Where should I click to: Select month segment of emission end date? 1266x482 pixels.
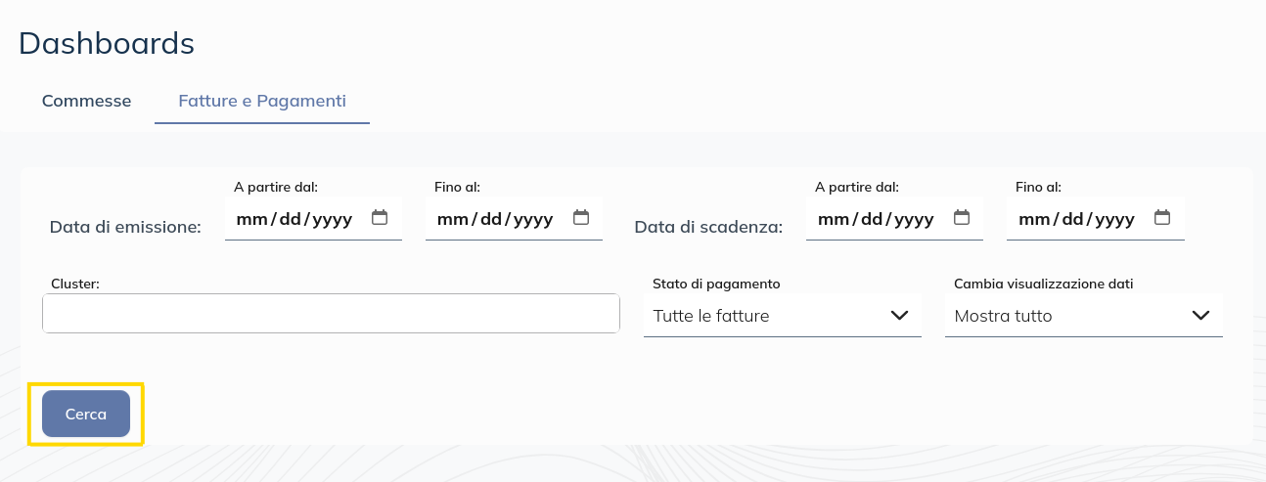click(x=452, y=219)
